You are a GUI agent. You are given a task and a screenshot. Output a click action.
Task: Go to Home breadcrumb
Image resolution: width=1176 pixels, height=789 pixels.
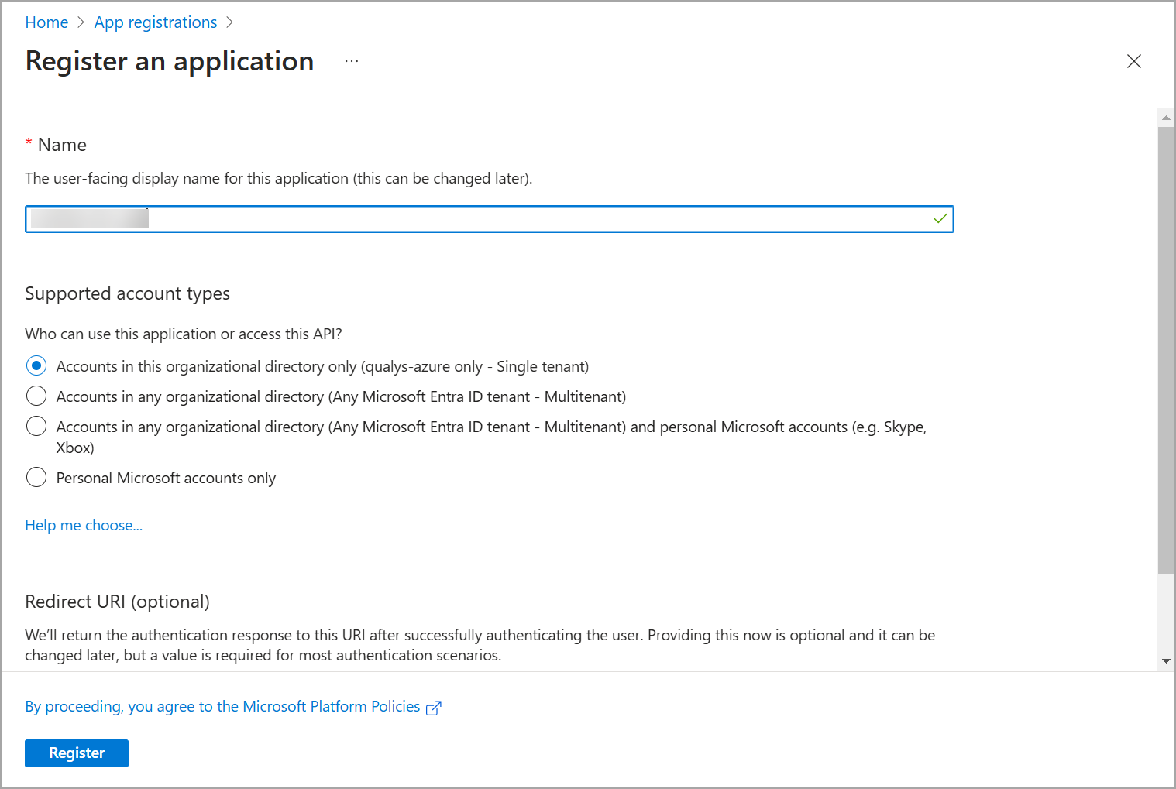(x=46, y=22)
